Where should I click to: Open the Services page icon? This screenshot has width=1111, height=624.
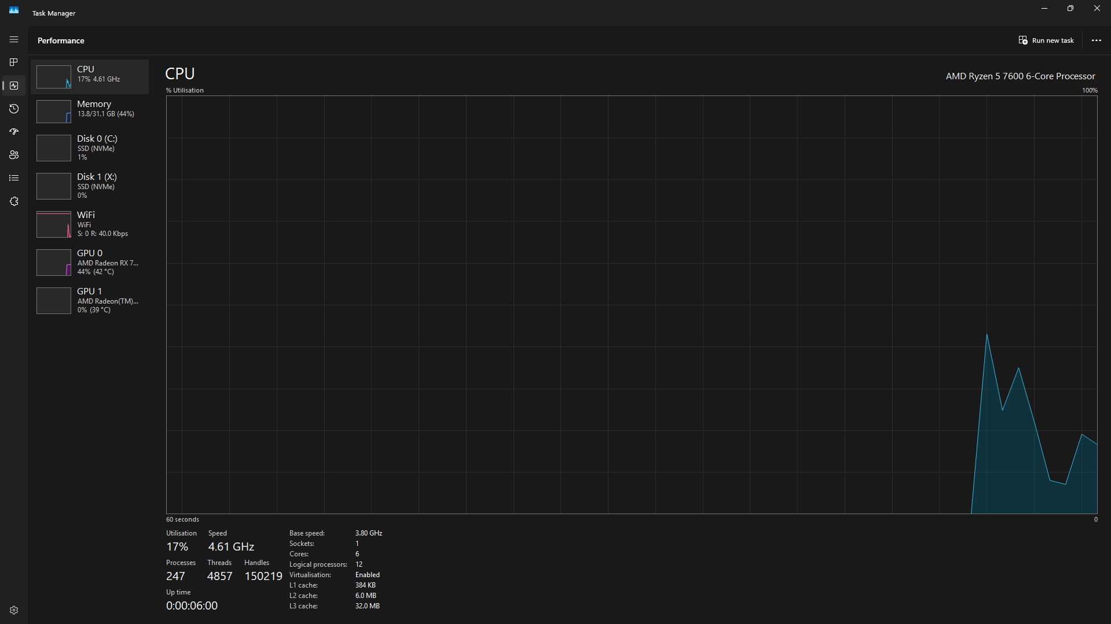pyautogui.click(x=14, y=201)
